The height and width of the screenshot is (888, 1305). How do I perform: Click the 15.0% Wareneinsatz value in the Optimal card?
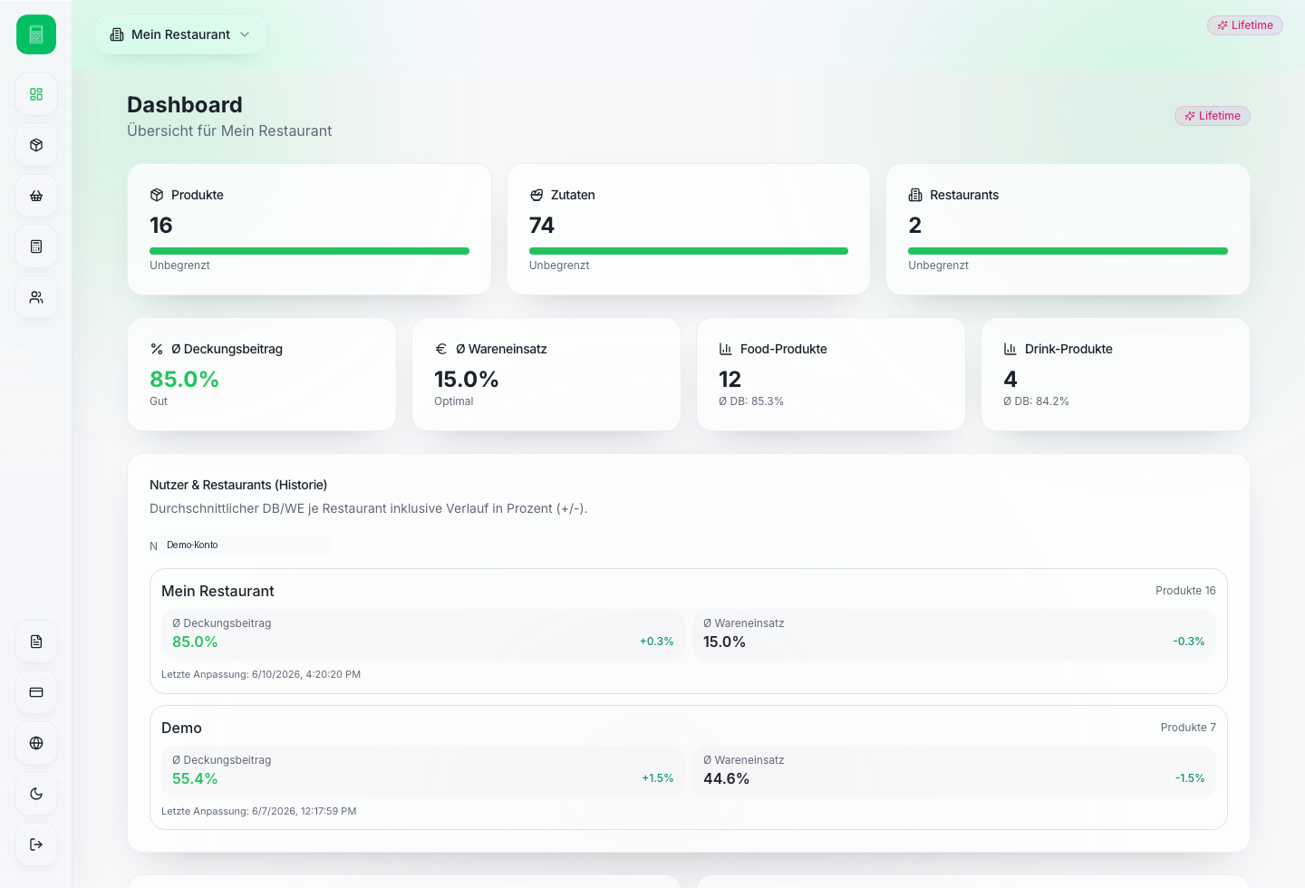tap(467, 379)
